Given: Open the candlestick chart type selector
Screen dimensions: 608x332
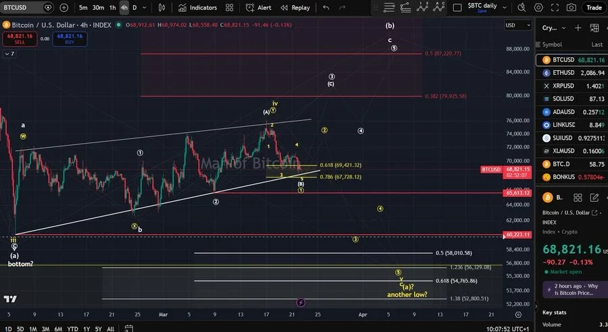Looking at the screenshot, I should (162, 7).
